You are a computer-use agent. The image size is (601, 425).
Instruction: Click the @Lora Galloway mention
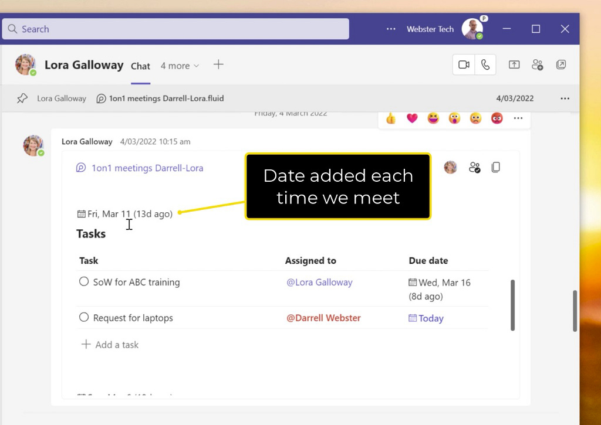319,282
